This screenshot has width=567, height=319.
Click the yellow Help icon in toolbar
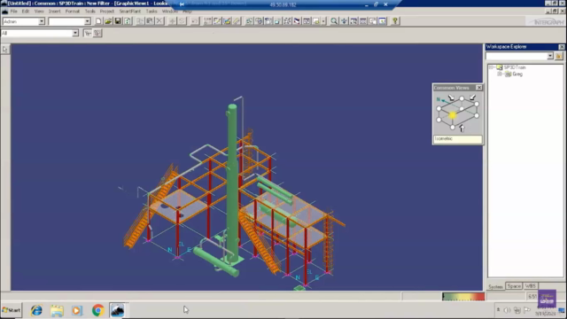[x=395, y=21]
